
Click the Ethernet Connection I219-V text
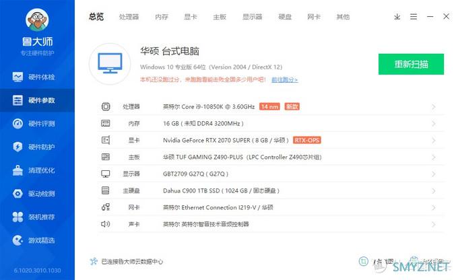pyautogui.click(x=218, y=207)
